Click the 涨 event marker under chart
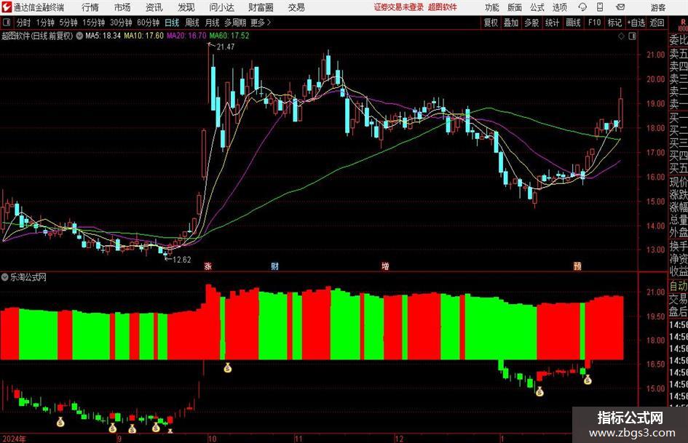This screenshot has width=688, height=443. click(208, 266)
